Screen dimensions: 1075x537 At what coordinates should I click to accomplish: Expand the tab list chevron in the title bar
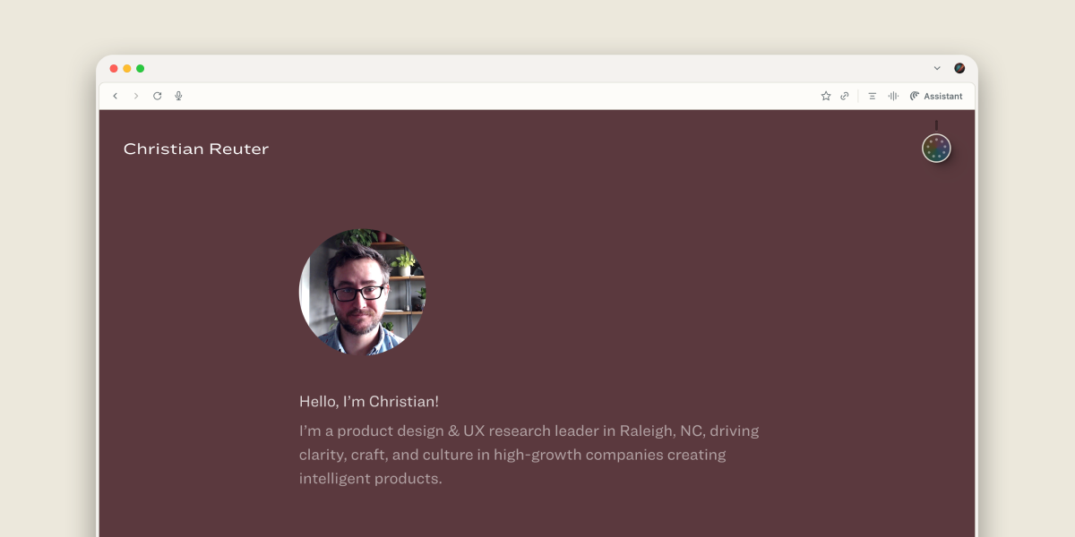[x=937, y=68]
